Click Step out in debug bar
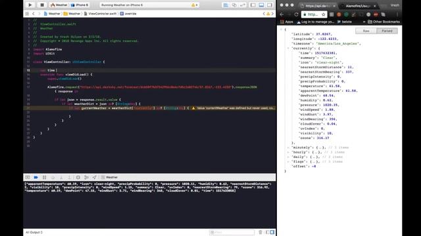The width and height of the screenshot is (421, 236). point(69,177)
